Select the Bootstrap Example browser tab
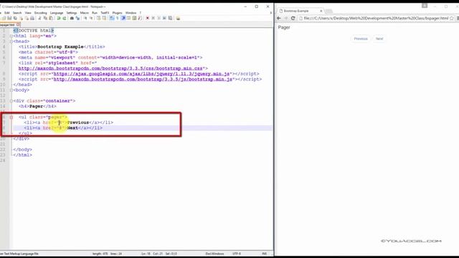The height and width of the screenshot is (258, 459). [298, 11]
